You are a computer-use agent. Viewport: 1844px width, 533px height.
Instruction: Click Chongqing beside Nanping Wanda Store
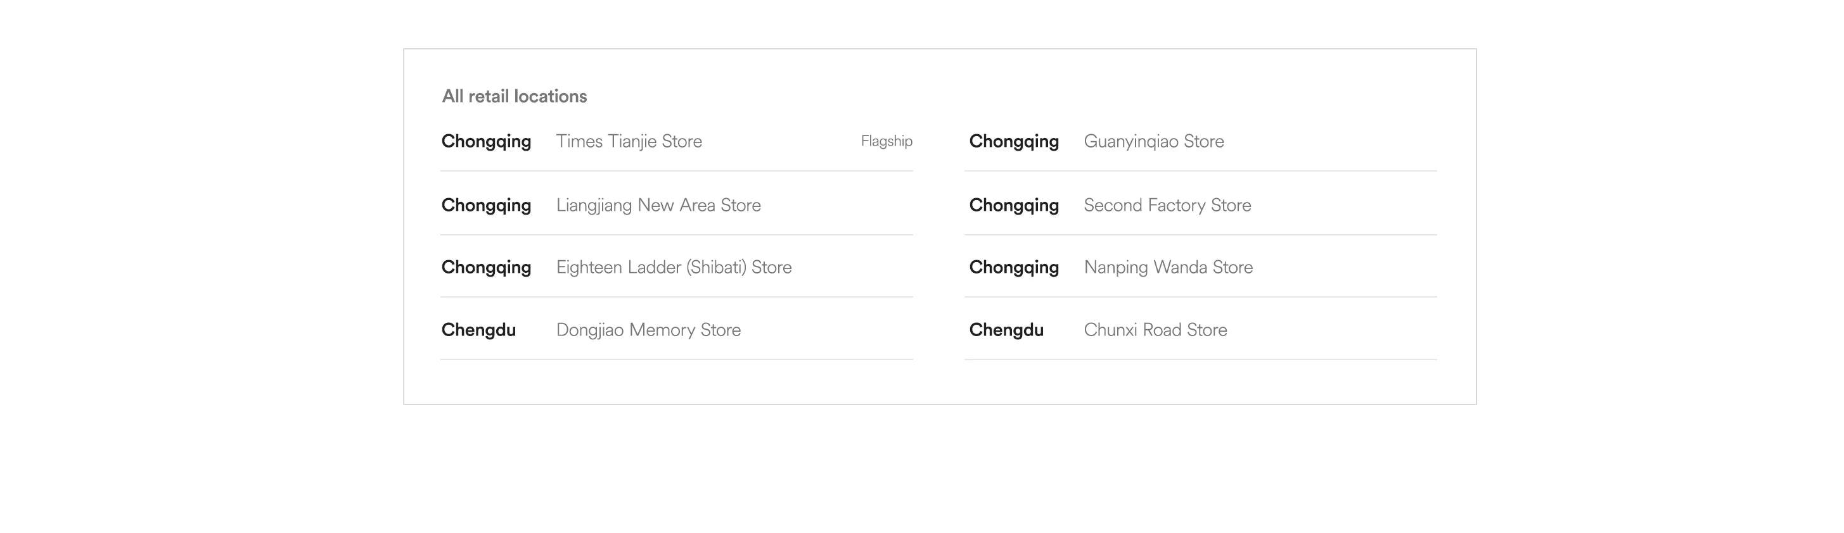1014,268
